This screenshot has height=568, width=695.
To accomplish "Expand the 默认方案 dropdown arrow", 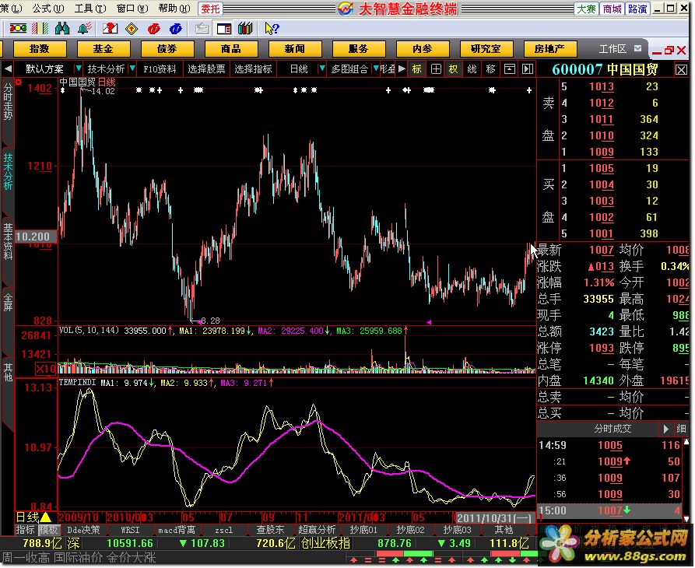I will pyautogui.click(x=79, y=68).
